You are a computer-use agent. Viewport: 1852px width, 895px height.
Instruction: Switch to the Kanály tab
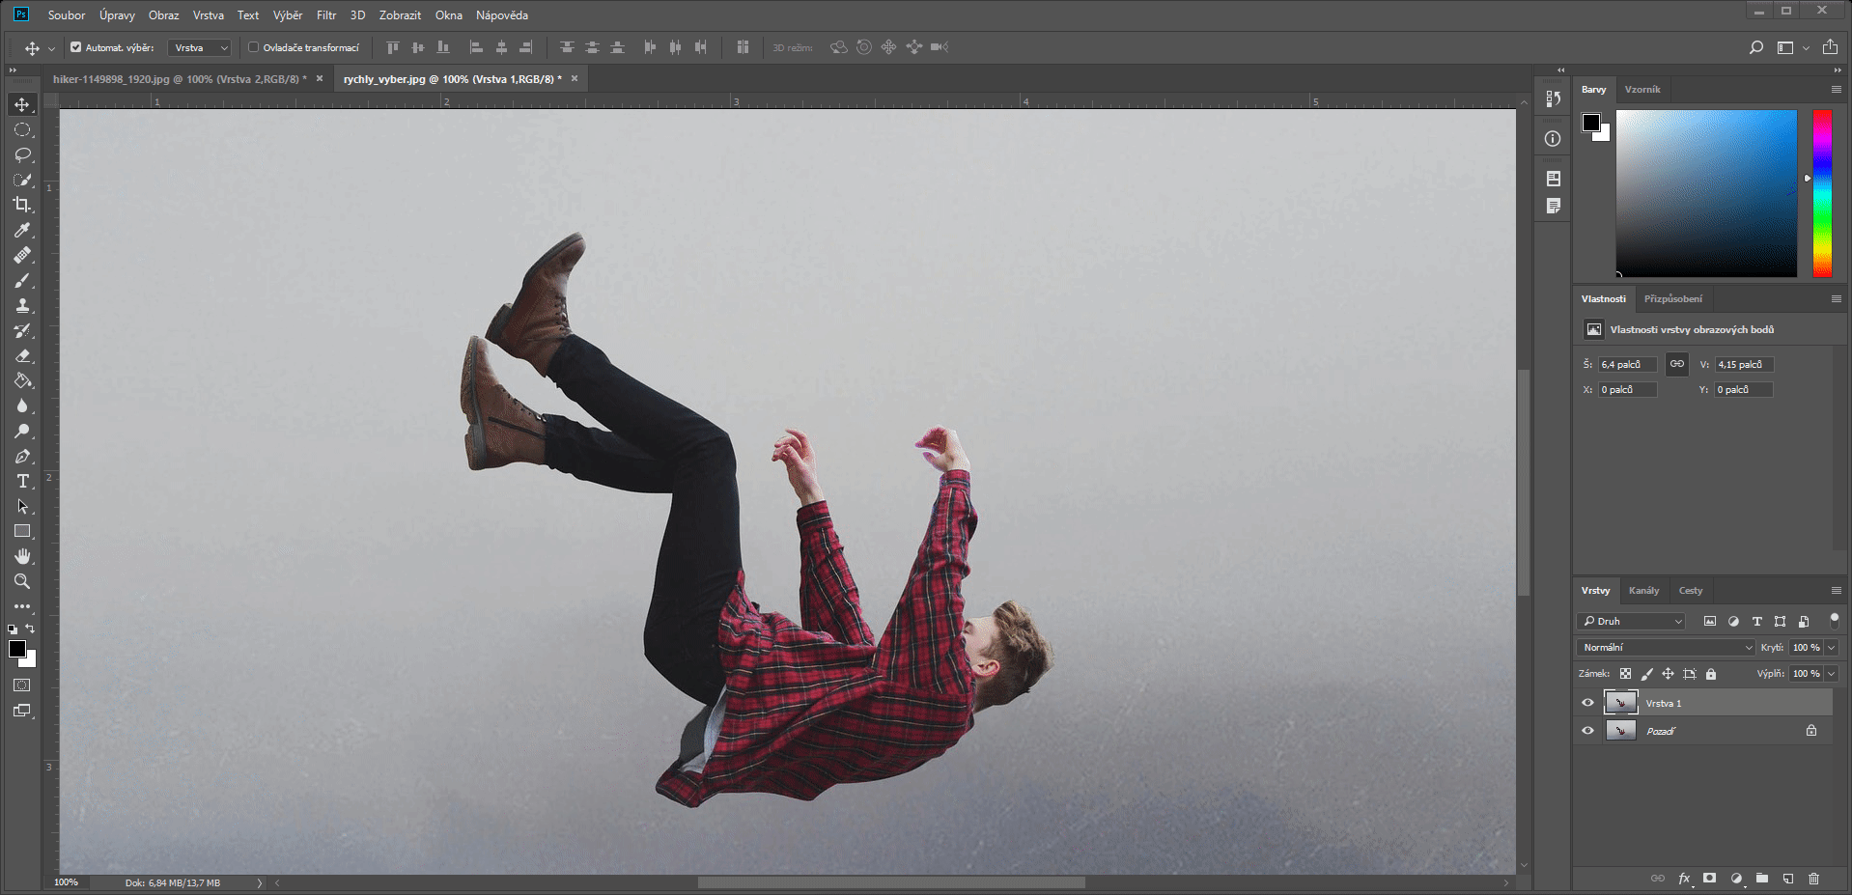pyautogui.click(x=1643, y=590)
